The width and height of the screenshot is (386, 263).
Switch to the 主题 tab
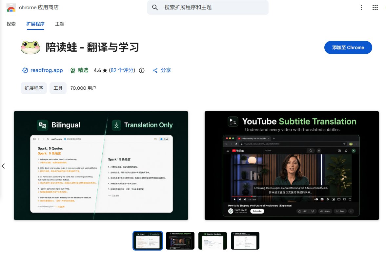point(60,24)
